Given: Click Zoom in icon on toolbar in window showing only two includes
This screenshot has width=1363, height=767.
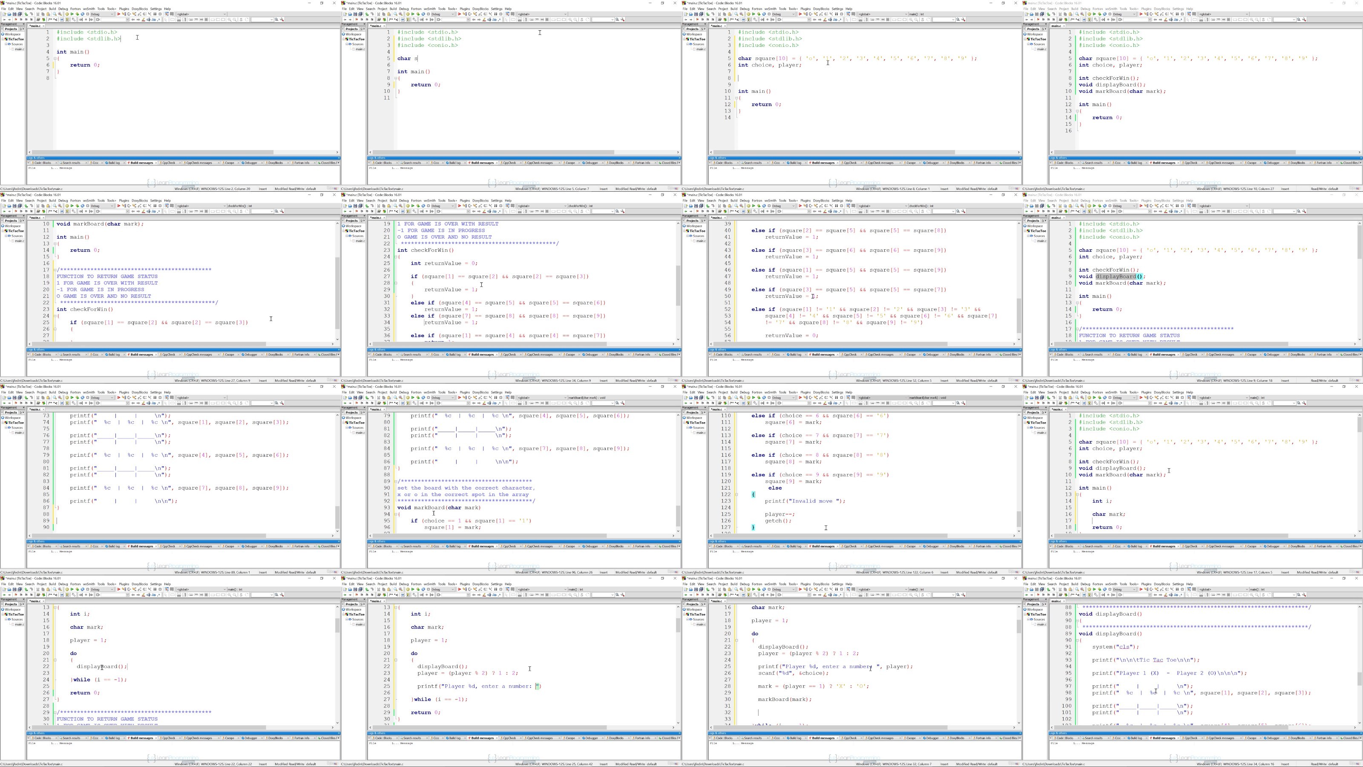Looking at the screenshot, I should [230, 20].
